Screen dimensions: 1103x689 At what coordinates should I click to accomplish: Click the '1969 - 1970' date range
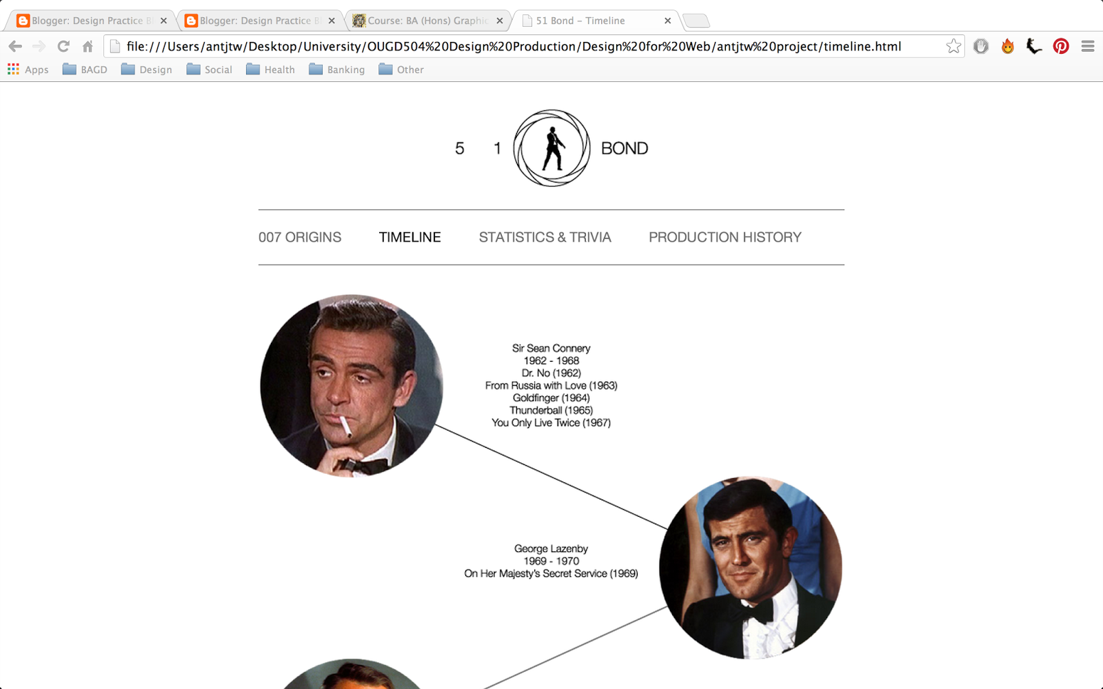tap(551, 561)
